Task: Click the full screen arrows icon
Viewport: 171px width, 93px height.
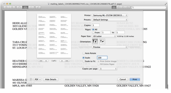Action: 166,4
